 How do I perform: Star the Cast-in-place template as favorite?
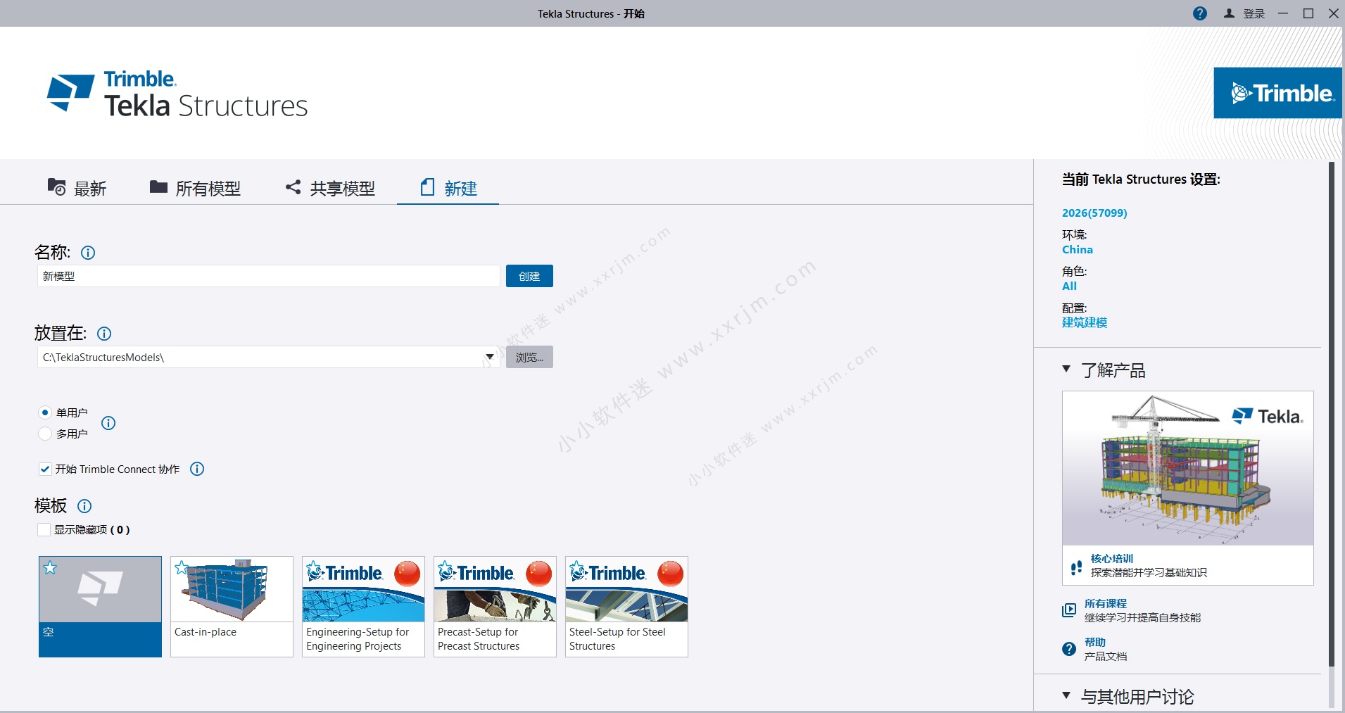[x=182, y=567]
